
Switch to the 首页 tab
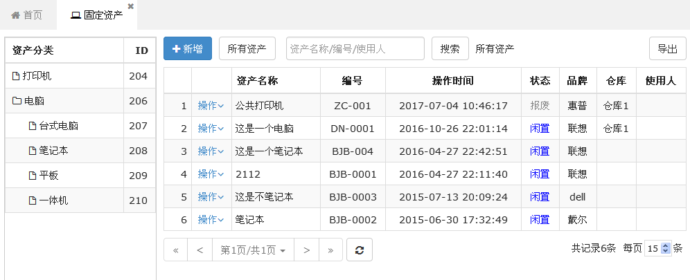tap(27, 15)
